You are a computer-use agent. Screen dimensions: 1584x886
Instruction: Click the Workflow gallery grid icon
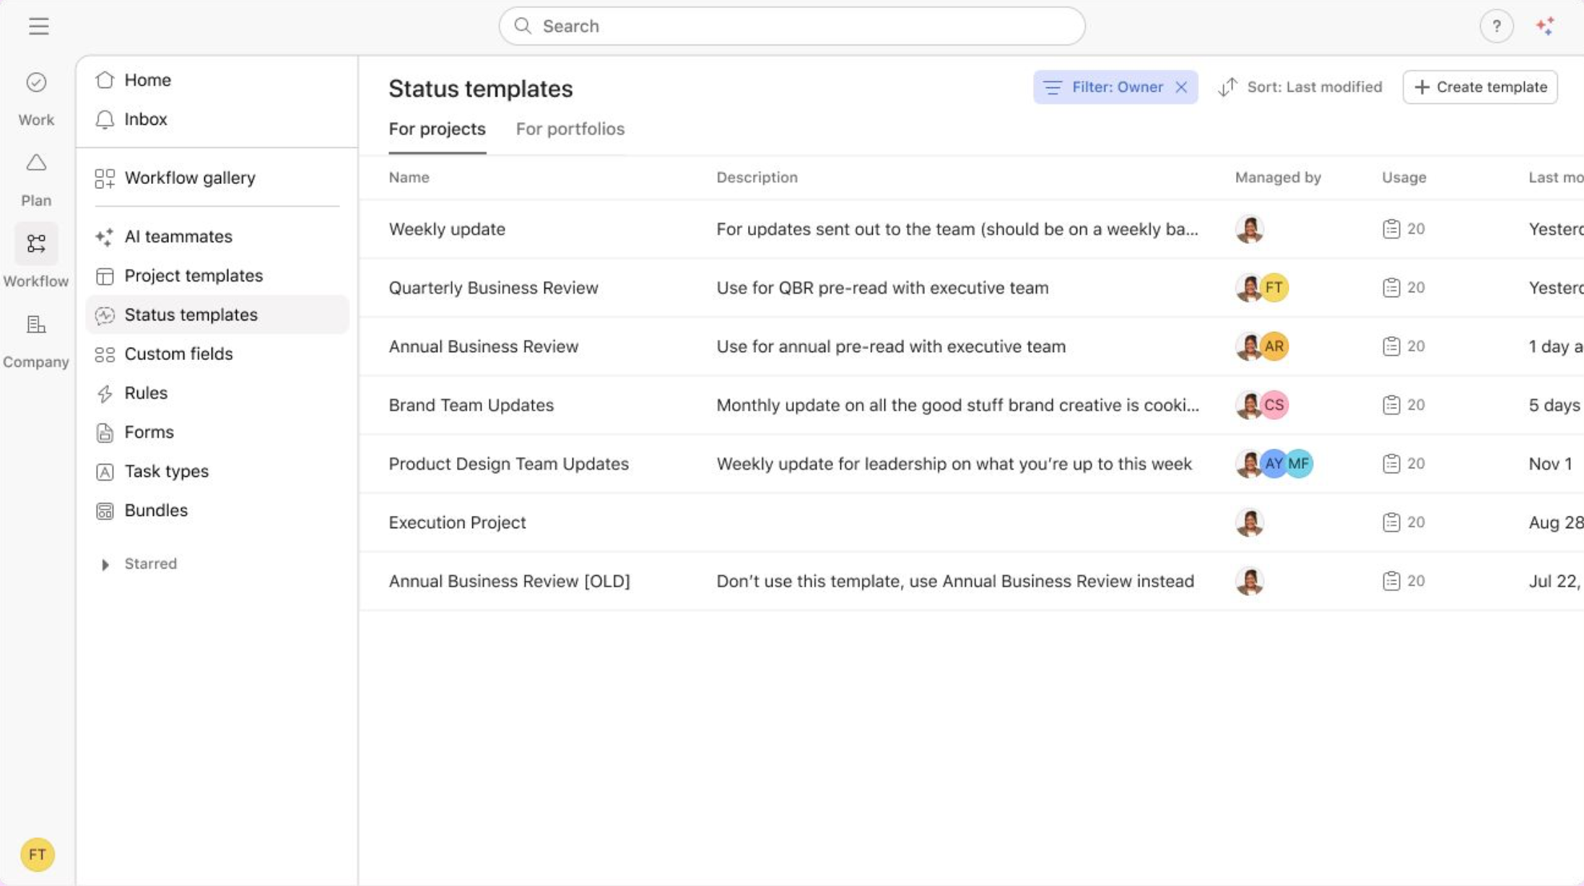[x=105, y=178]
